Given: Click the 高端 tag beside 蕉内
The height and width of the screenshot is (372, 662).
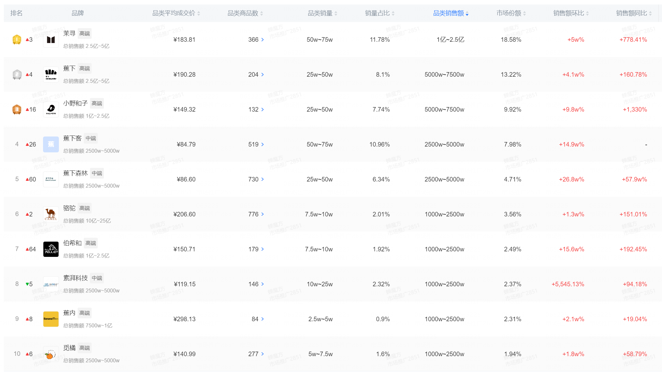Looking at the screenshot, I should [84, 313].
